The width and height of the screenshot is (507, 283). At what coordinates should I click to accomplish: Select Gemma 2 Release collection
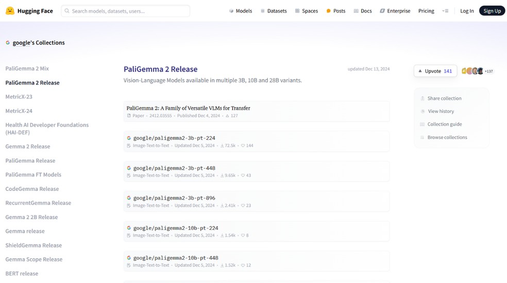coord(28,146)
